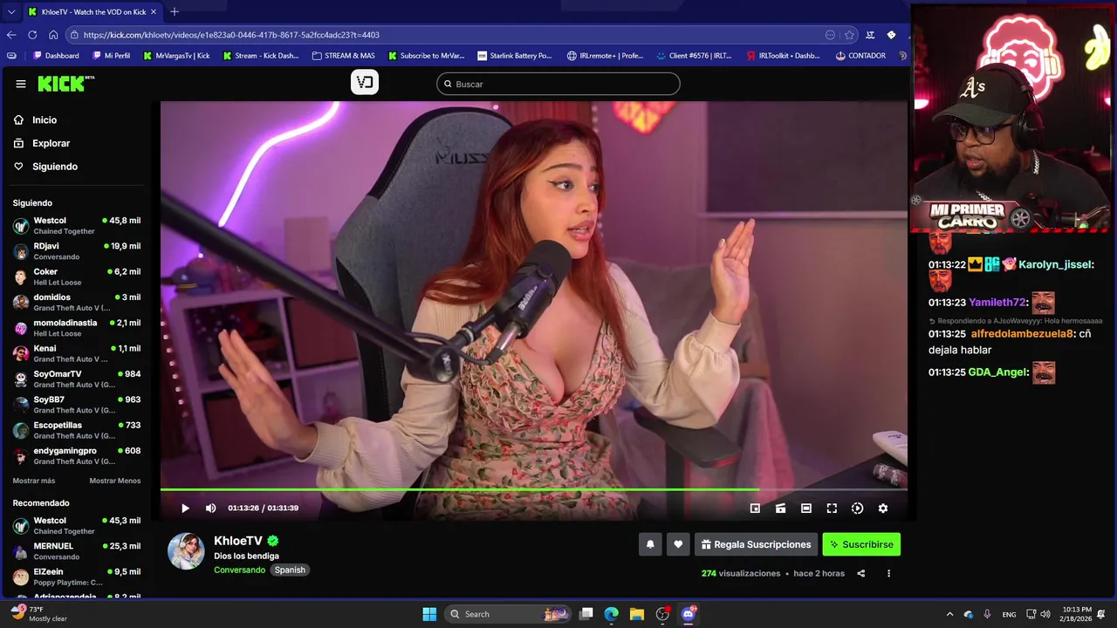Toggle theater mode in the player
This screenshot has width=1117, height=628.
pos(806,509)
